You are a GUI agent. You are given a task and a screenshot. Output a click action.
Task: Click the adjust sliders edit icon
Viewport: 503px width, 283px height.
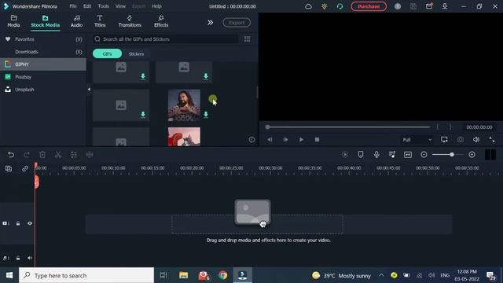coord(74,155)
